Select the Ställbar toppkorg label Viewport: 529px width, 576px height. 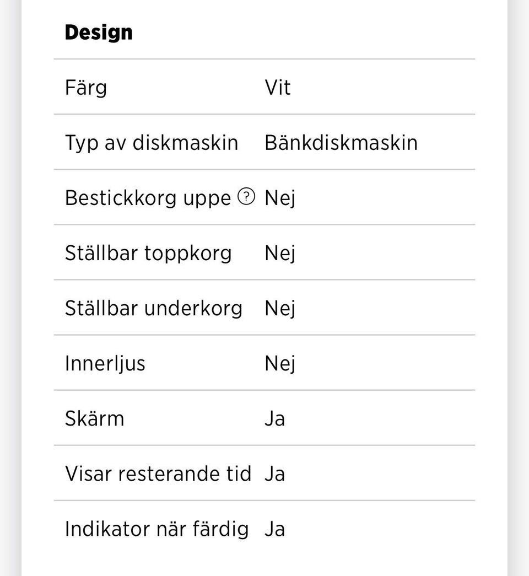click(148, 253)
